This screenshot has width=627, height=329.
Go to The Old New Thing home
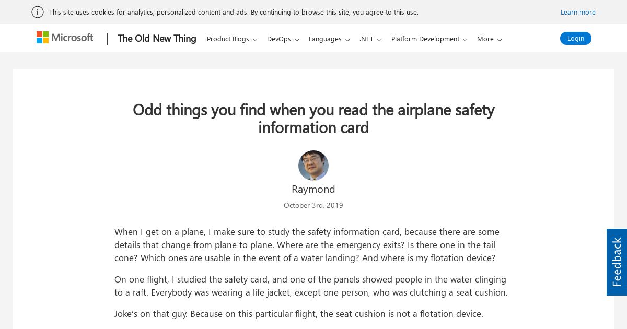157,38
